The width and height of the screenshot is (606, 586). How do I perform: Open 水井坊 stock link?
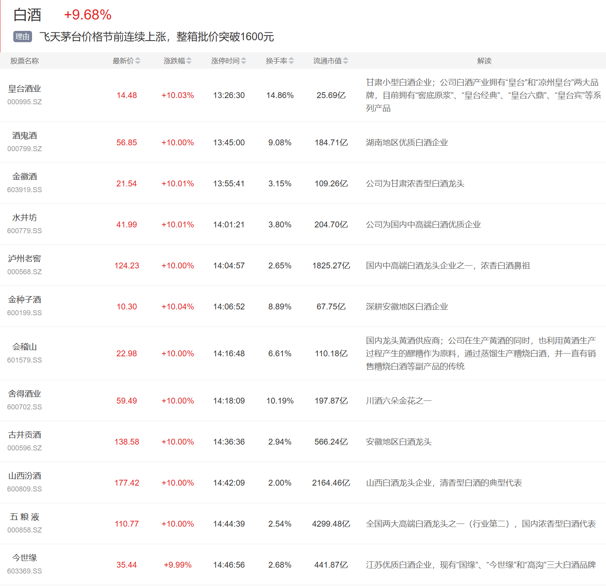pyautogui.click(x=25, y=218)
